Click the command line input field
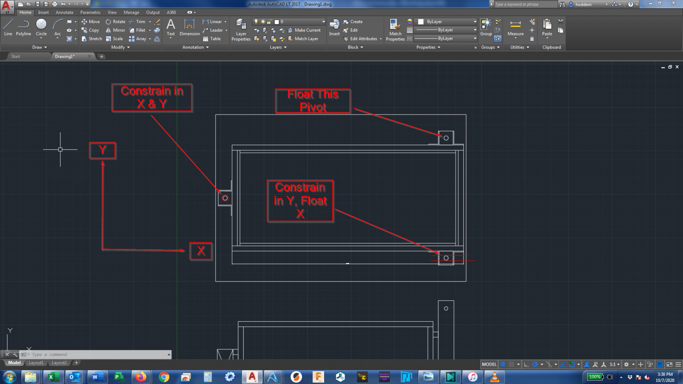Viewport: 683px width, 384px height. coord(98,355)
